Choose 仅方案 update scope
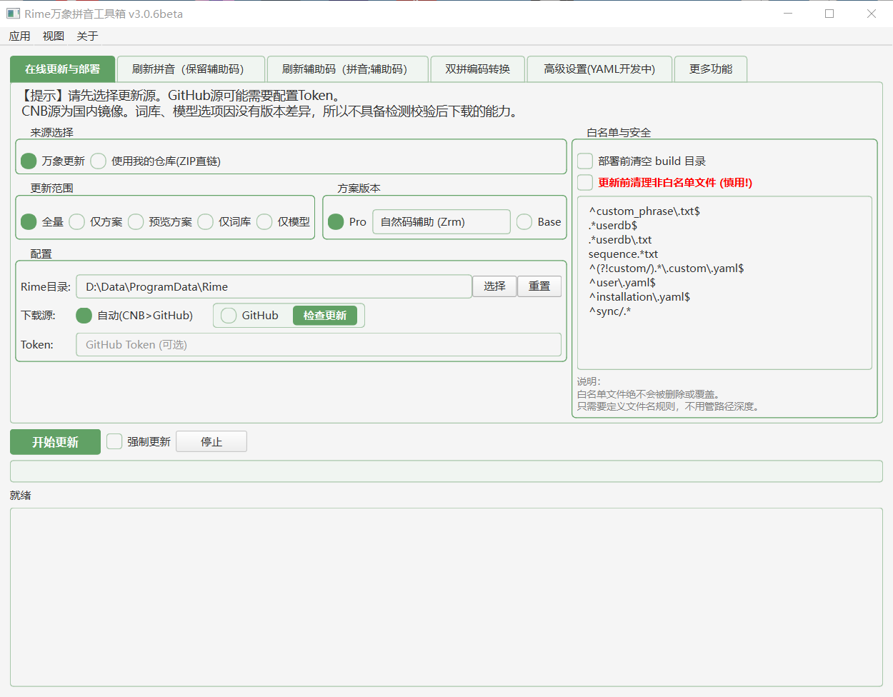 96,222
